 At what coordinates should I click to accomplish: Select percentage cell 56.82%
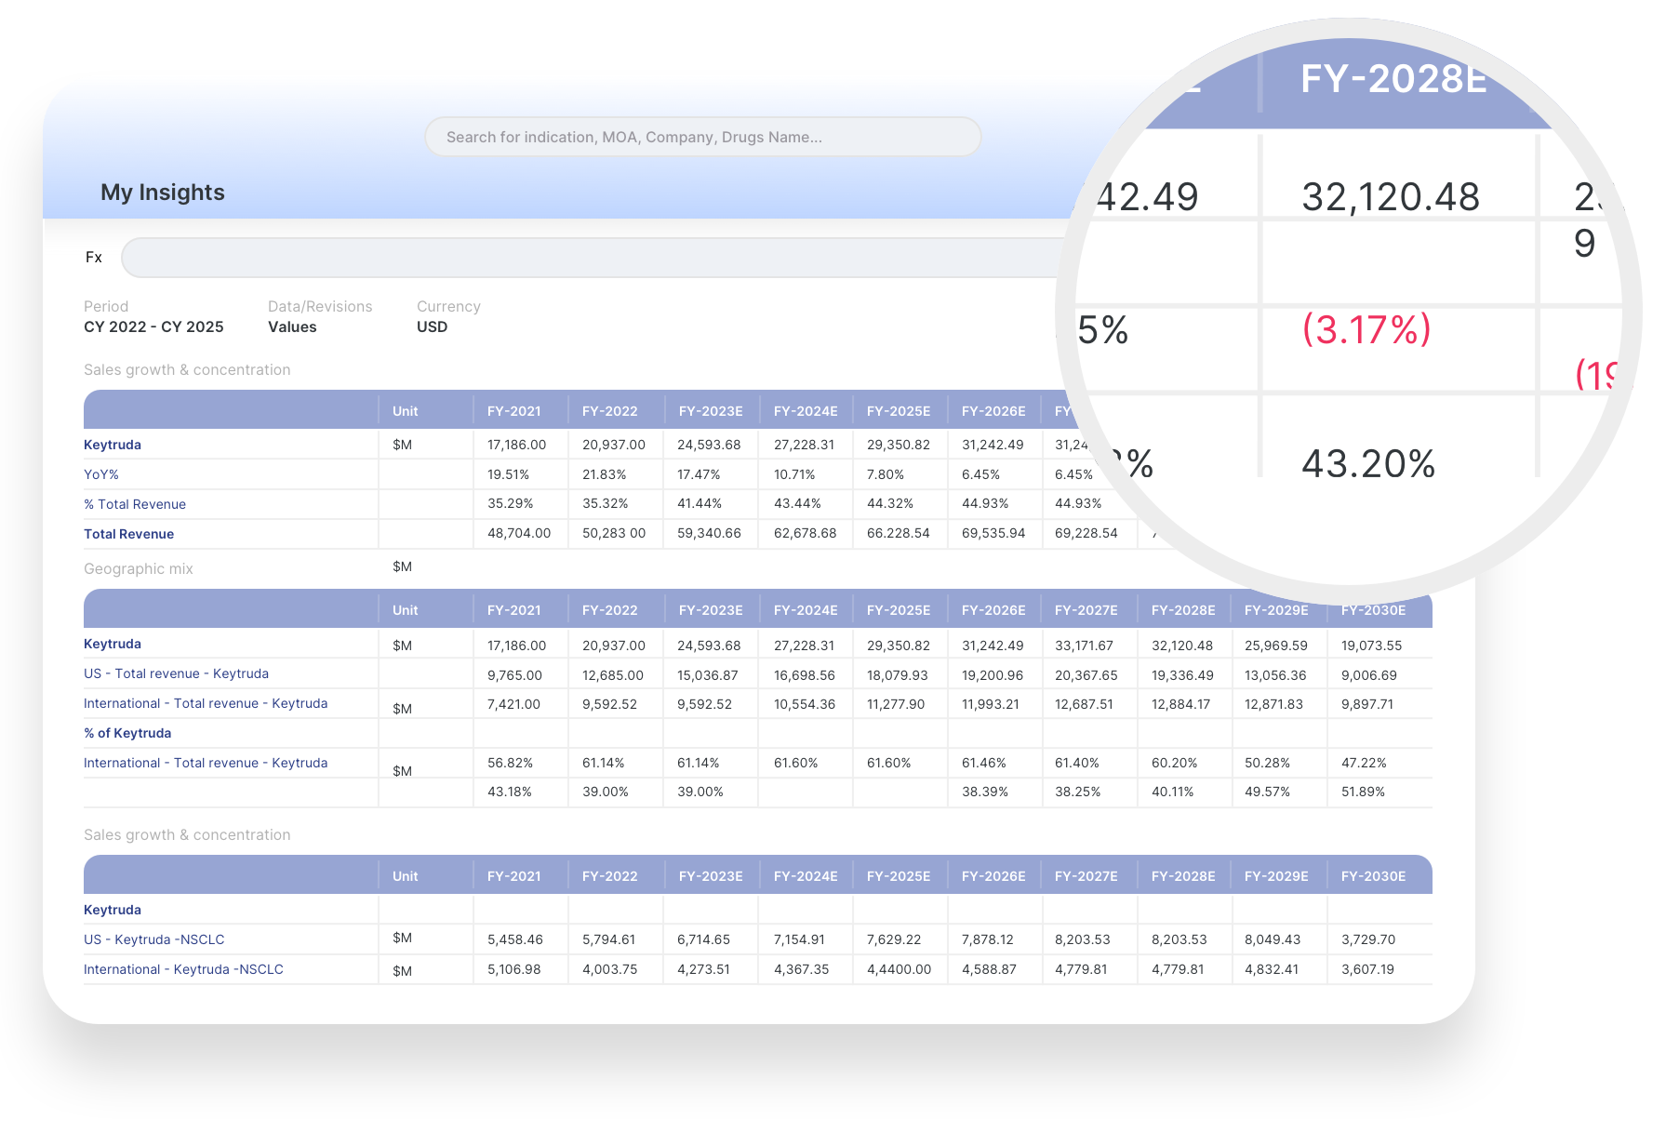pos(510,763)
